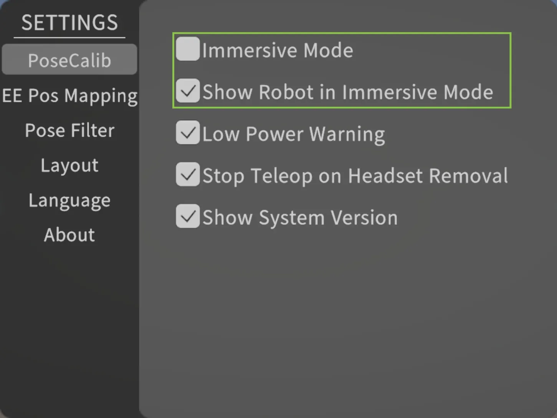Click the Stop Teleop on Headset Removal label
The width and height of the screenshot is (557, 418).
(x=355, y=176)
